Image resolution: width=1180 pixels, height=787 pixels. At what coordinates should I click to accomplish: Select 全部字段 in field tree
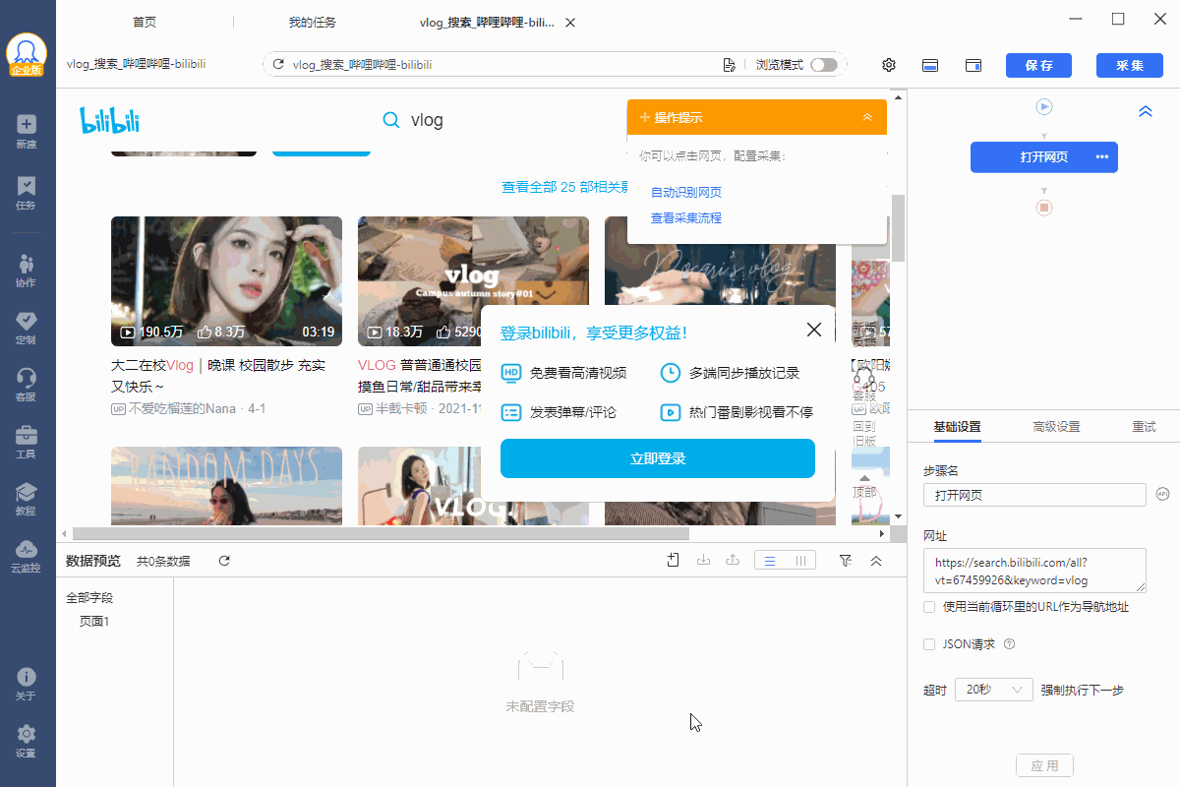89,597
